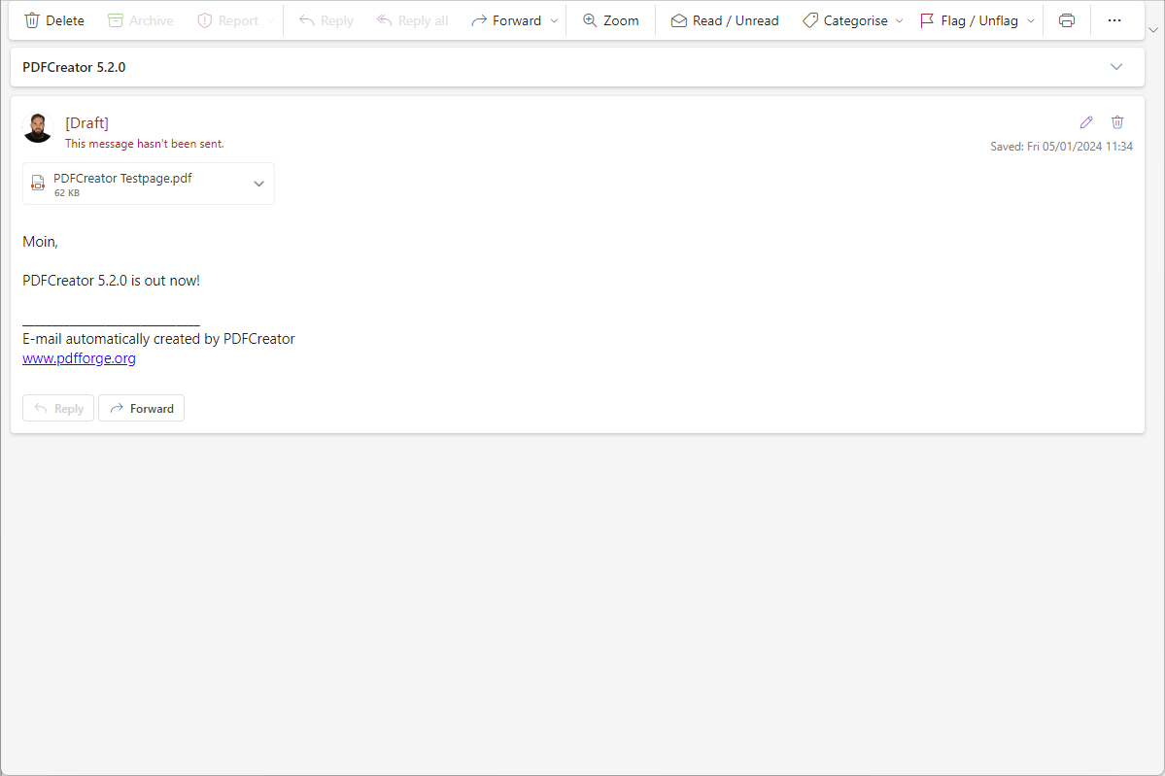1165x776 pixels.
Task: Click the Categorise tag button
Action: (844, 20)
